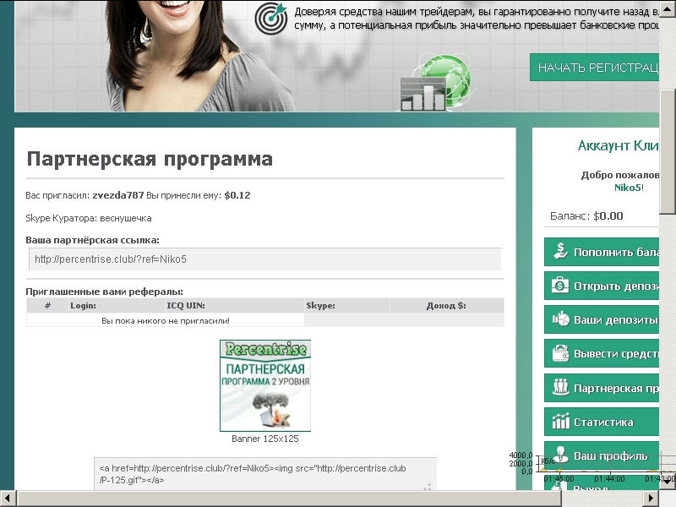The image size is (676, 507).
Task: Open the Пополнить баланс menu item
Action: (602, 252)
